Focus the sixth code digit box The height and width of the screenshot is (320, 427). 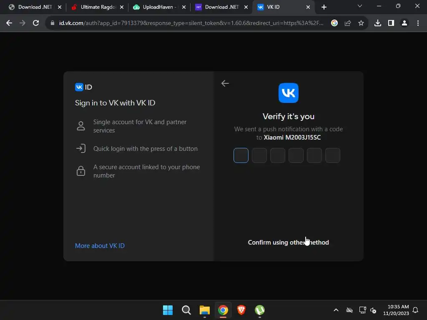click(x=333, y=155)
